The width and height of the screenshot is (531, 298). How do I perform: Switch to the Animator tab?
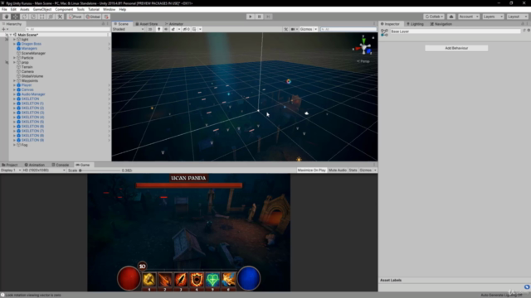tap(174, 24)
